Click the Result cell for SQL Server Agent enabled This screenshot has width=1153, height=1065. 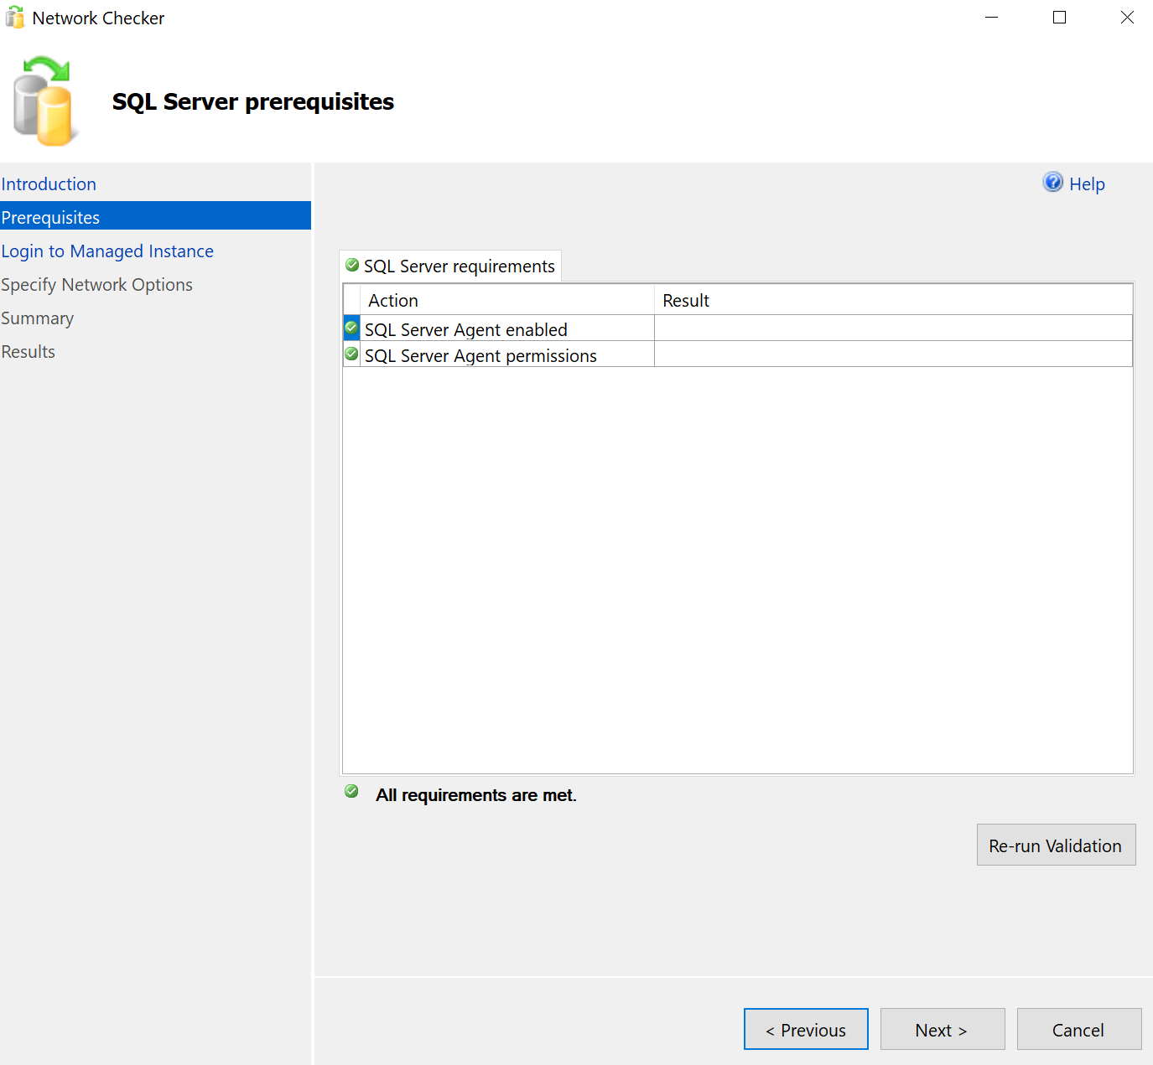click(893, 328)
